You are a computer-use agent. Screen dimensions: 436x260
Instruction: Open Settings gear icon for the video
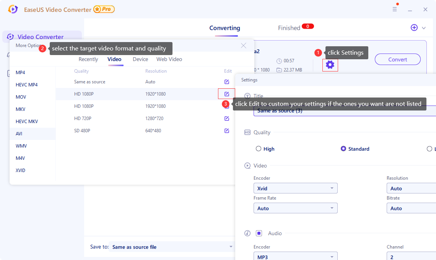[330, 65]
